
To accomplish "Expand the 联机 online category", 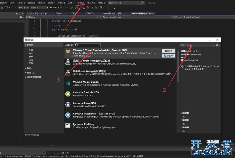I will 25,68.
